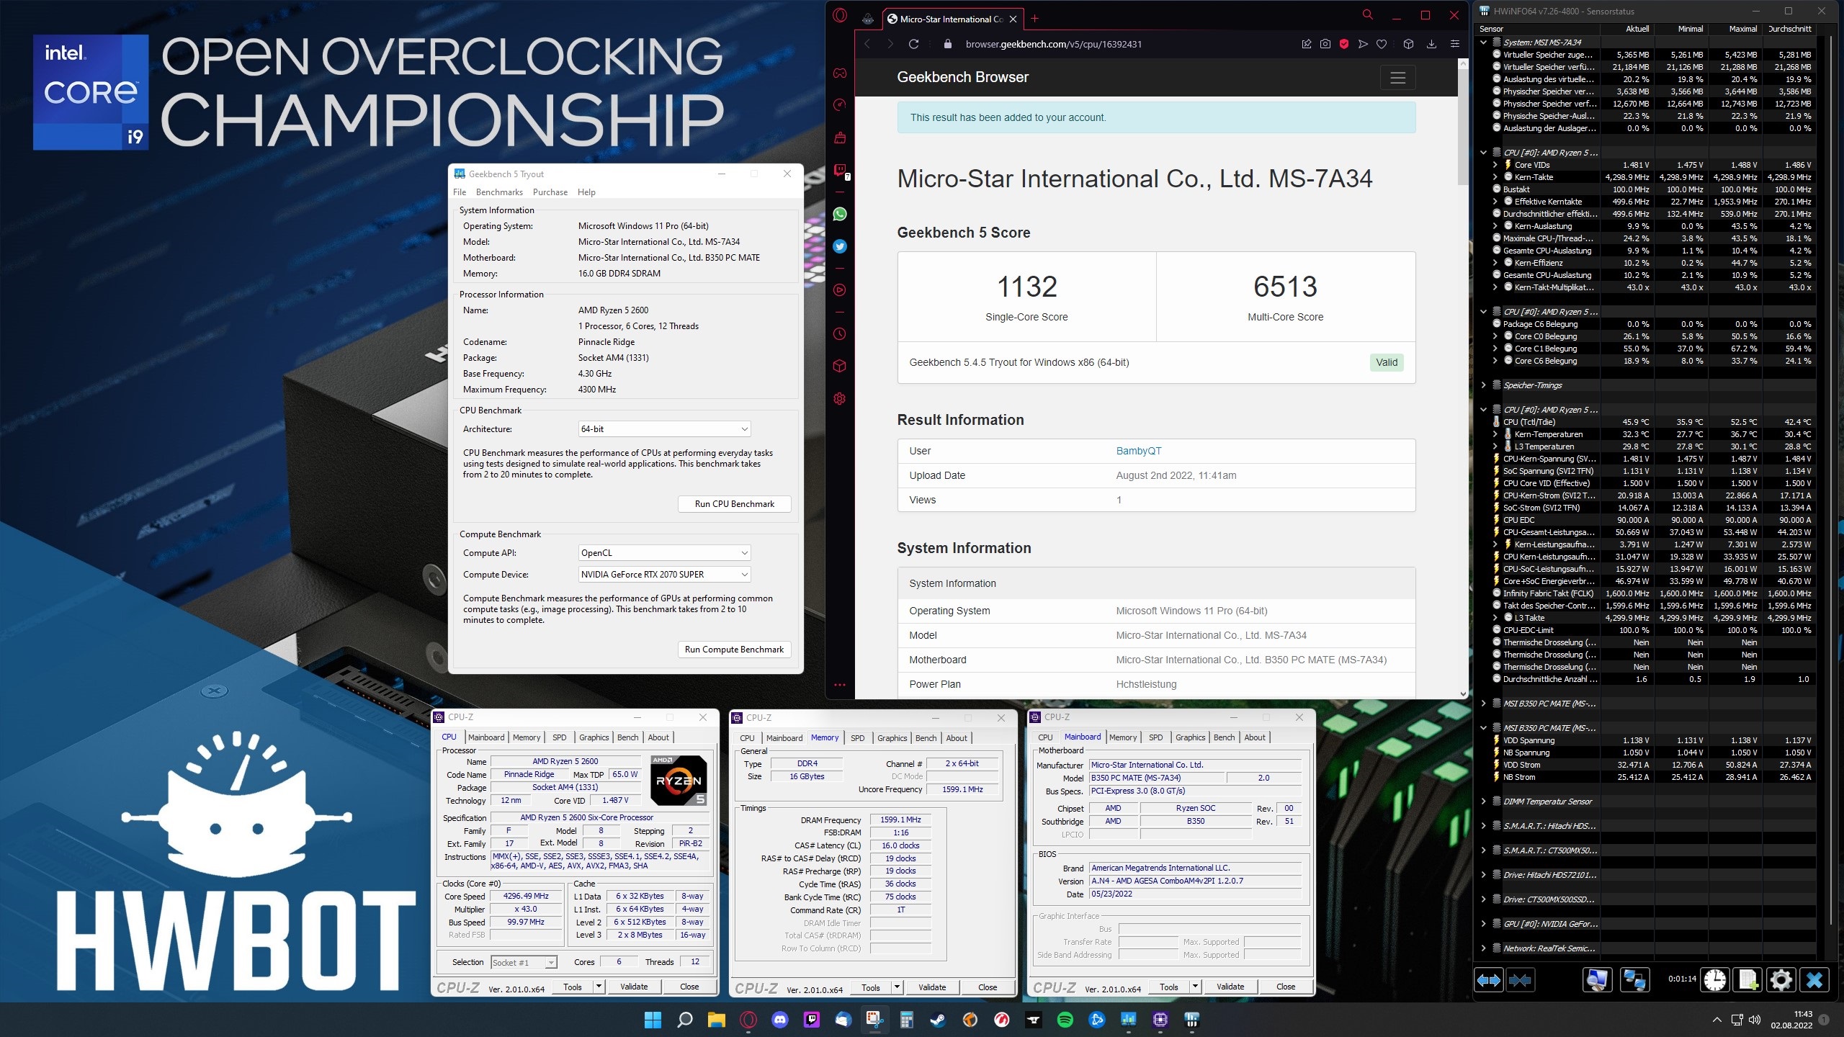Open volume control in system tray
1844x1037 pixels.
pos(1755,1020)
